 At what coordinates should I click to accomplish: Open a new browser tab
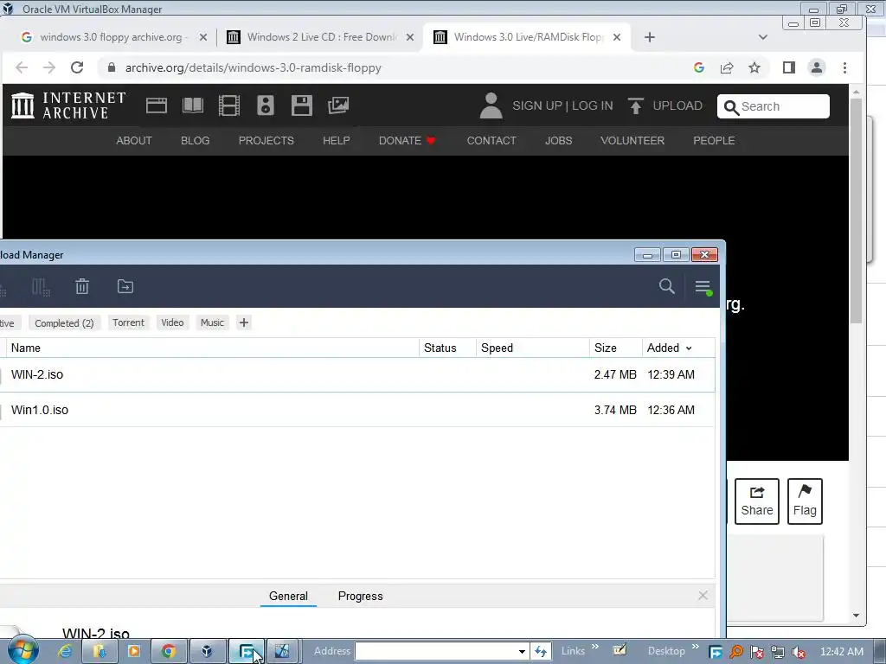point(650,37)
